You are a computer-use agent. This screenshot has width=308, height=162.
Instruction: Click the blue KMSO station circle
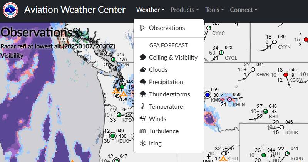[x=208, y=94]
